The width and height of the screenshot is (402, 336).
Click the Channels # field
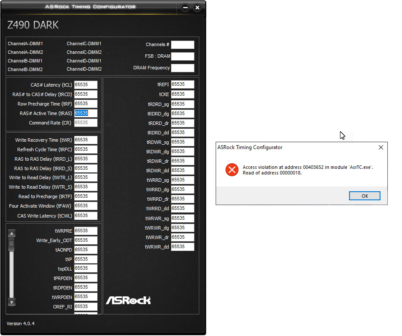182,45
